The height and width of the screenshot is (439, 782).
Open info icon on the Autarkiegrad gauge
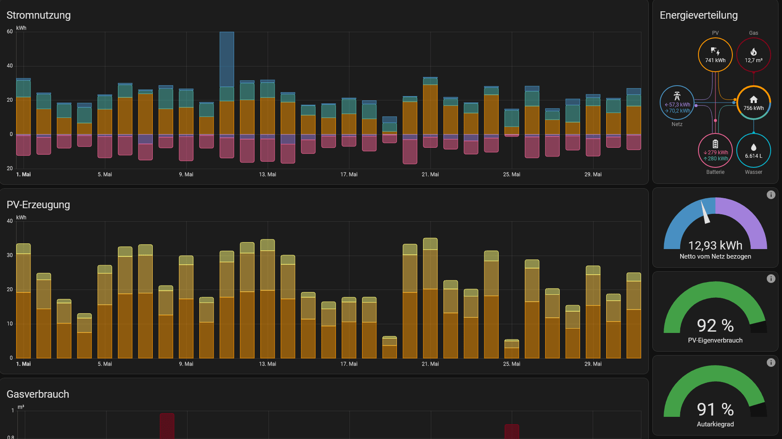771,363
